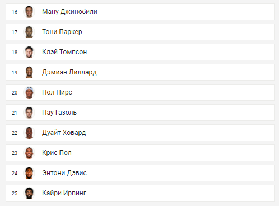Viewport: 279px width, 206px height.
Task: Open the Дэмиан Лиллард name link
Action: pos(69,72)
